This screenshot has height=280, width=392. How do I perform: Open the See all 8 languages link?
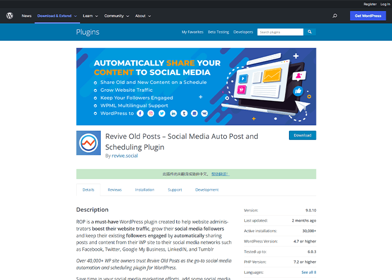tap(309, 272)
